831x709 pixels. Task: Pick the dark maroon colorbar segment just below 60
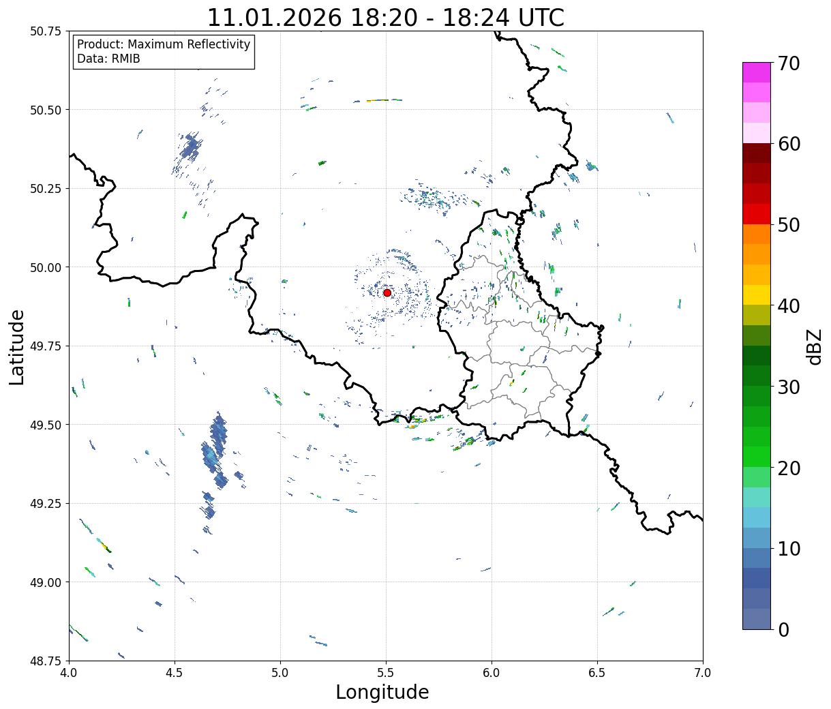757,153
